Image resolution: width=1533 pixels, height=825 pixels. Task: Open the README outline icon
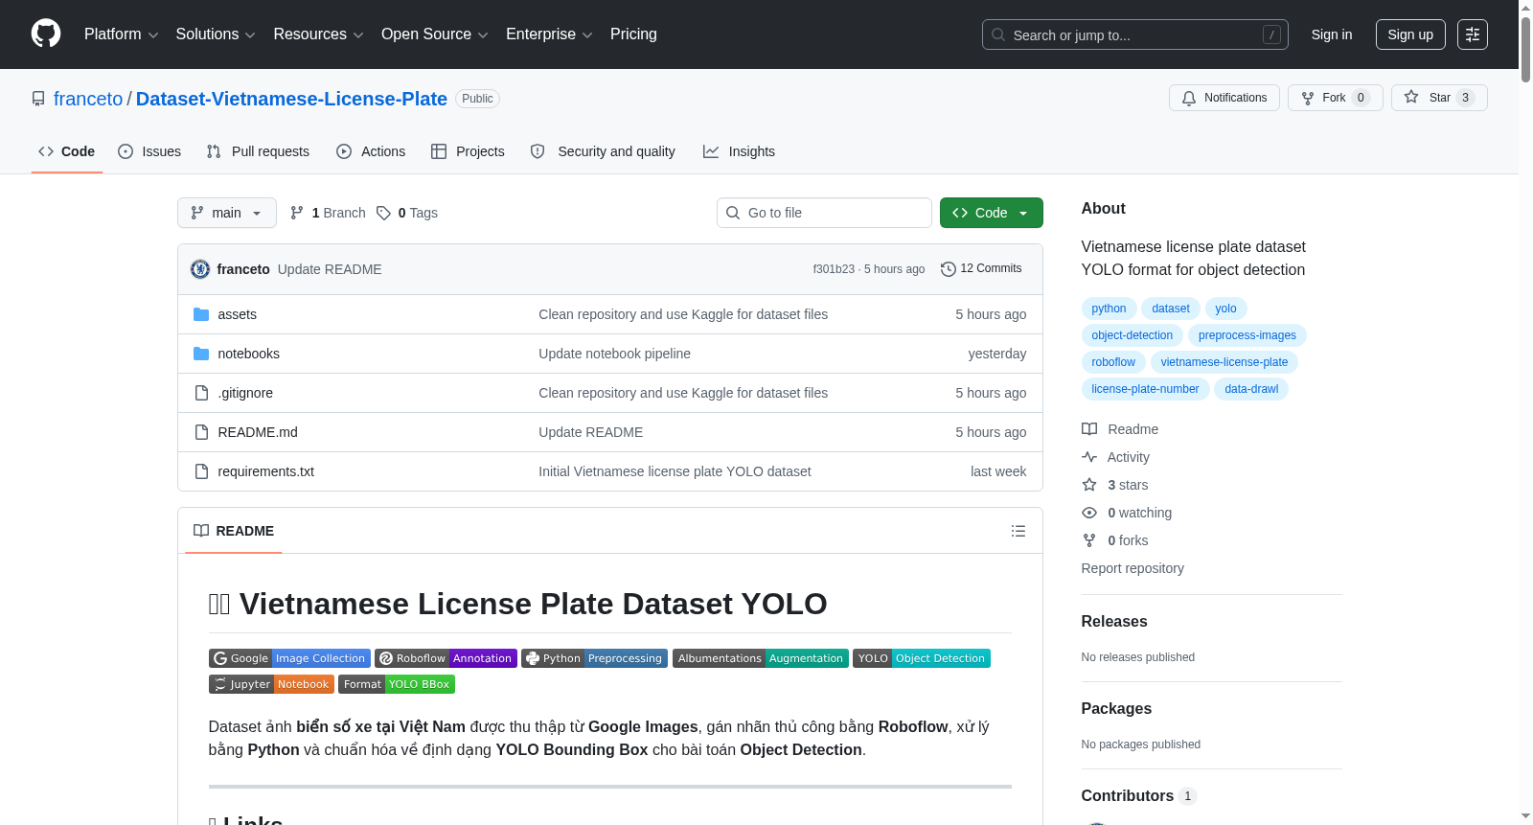click(x=1018, y=531)
